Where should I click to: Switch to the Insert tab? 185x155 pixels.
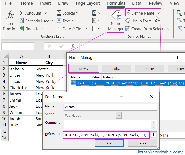(46, 3)
